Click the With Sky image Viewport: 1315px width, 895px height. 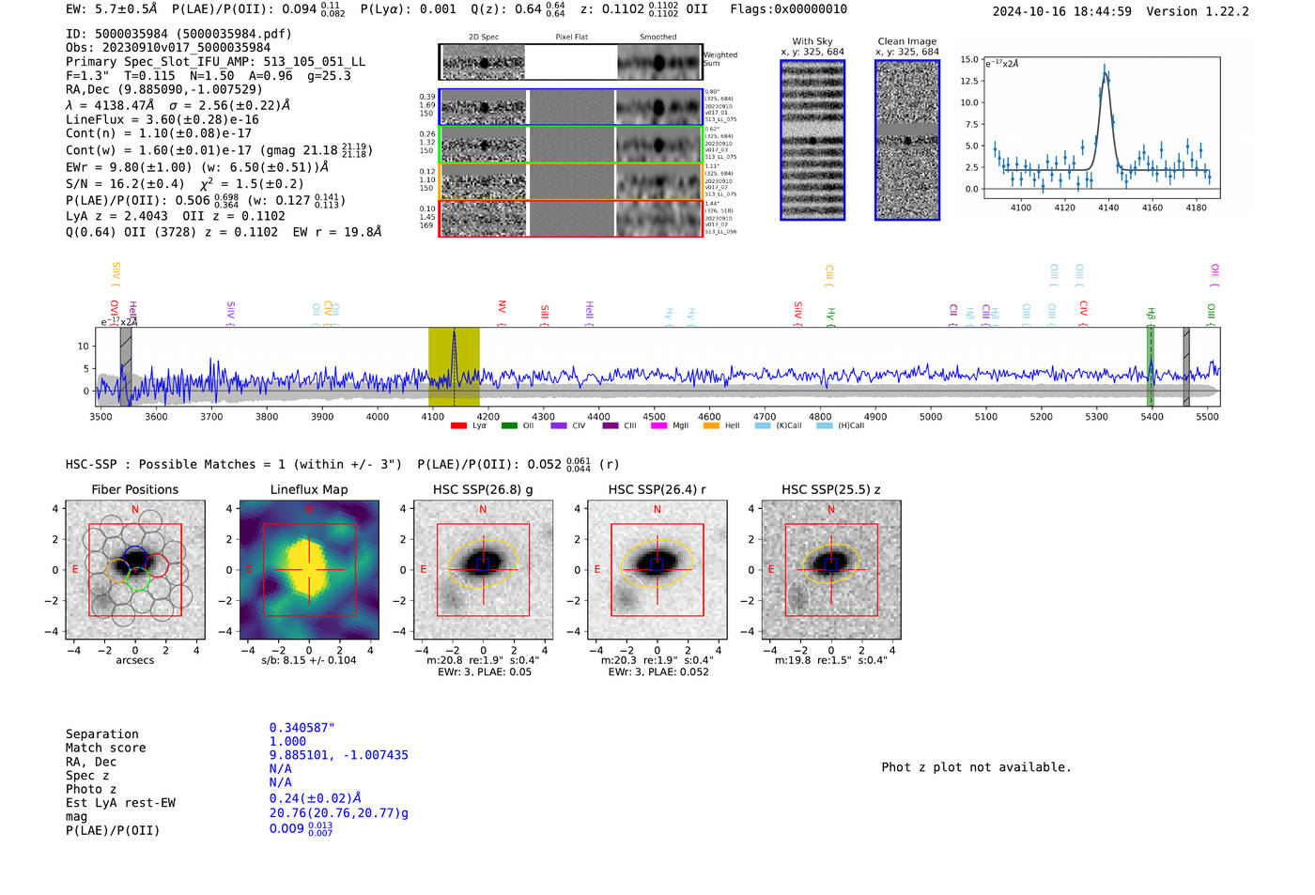coord(812,140)
